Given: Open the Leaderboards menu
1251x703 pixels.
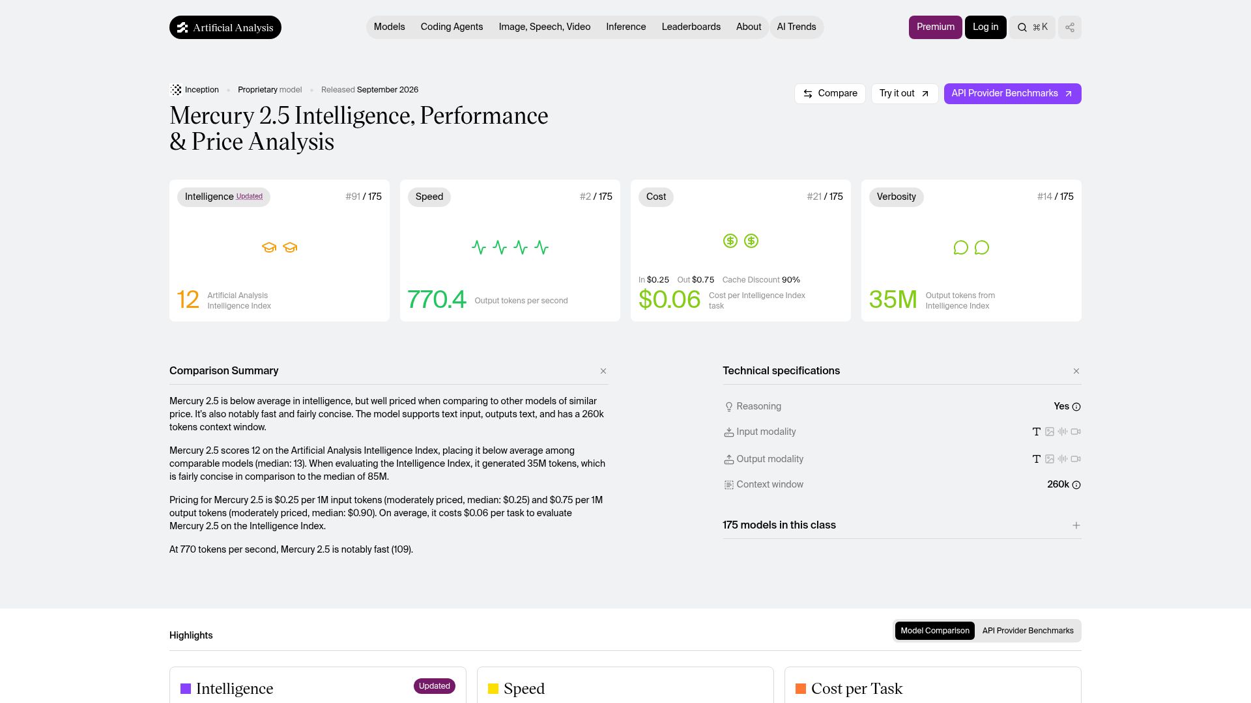Looking at the screenshot, I should (691, 27).
